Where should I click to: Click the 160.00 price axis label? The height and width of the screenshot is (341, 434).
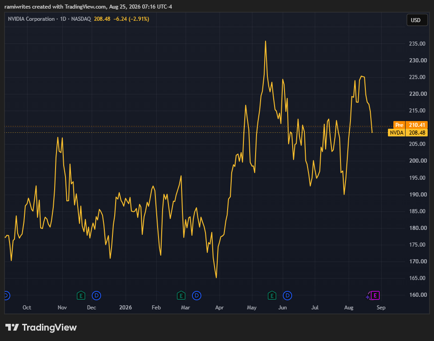pos(418,295)
